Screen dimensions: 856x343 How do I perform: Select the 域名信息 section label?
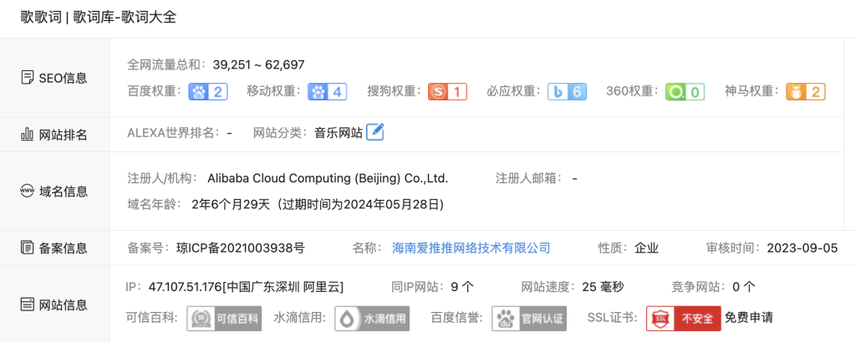pyautogui.click(x=54, y=192)
